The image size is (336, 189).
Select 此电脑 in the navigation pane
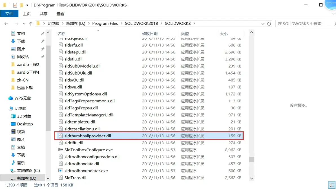pos(20,109)
